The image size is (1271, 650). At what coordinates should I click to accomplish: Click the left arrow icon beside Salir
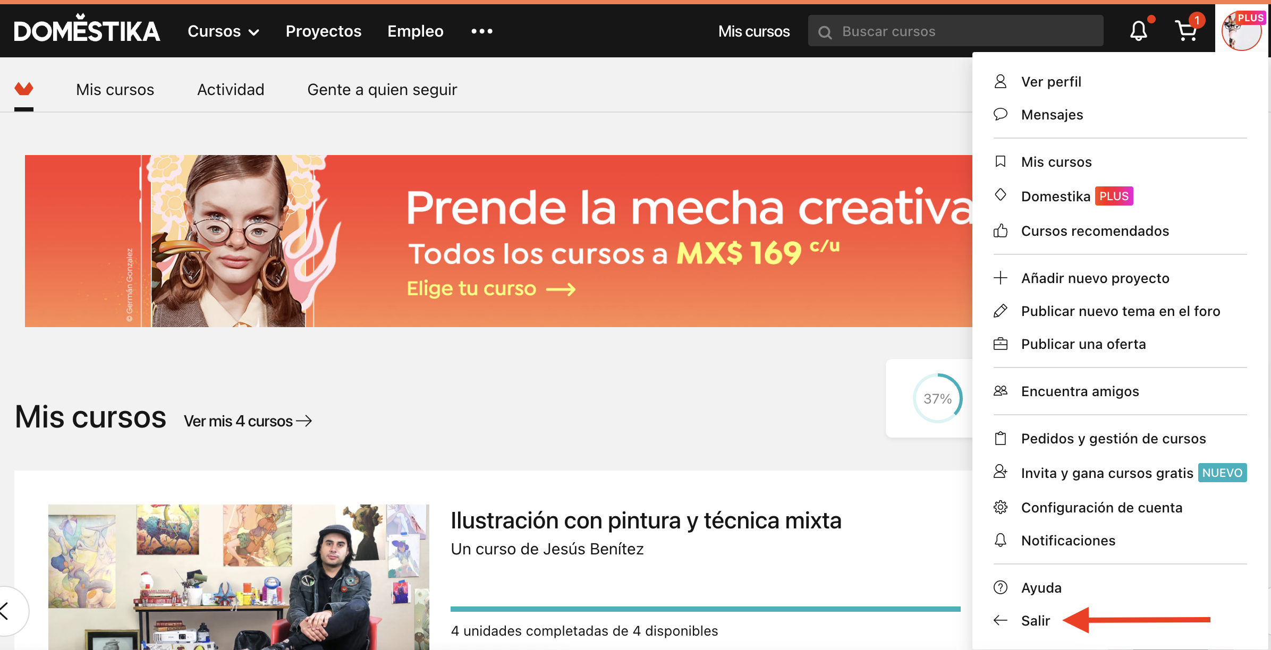pos(1001,620)
